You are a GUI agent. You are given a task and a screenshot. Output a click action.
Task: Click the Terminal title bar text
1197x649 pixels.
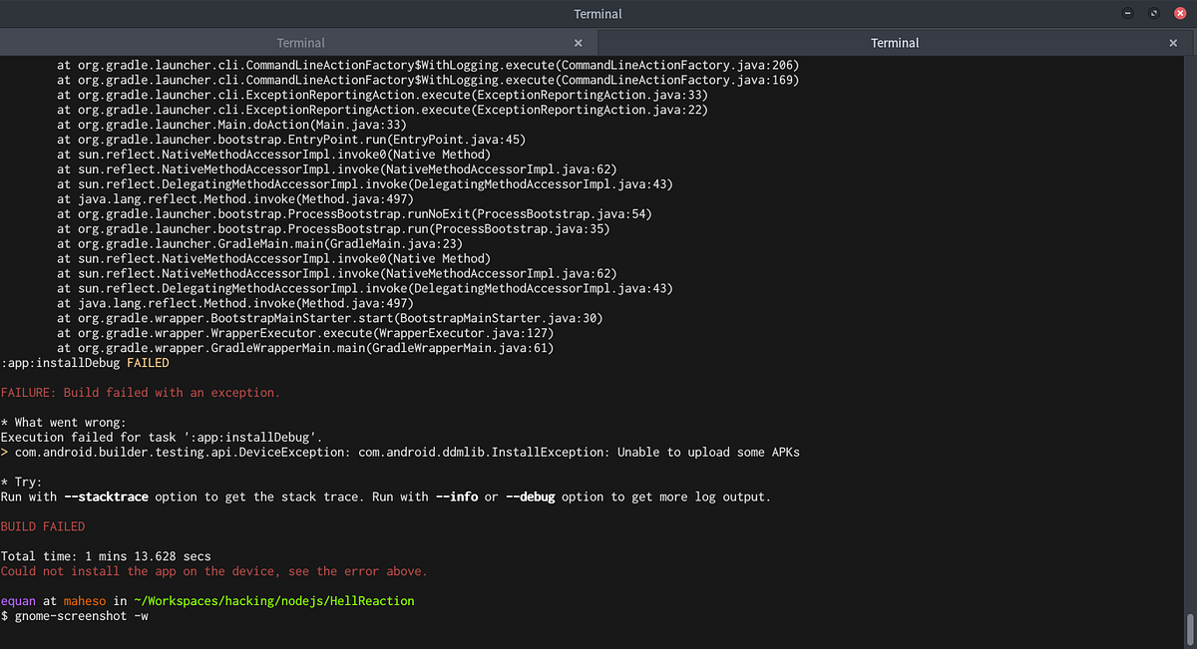point(598,13)
